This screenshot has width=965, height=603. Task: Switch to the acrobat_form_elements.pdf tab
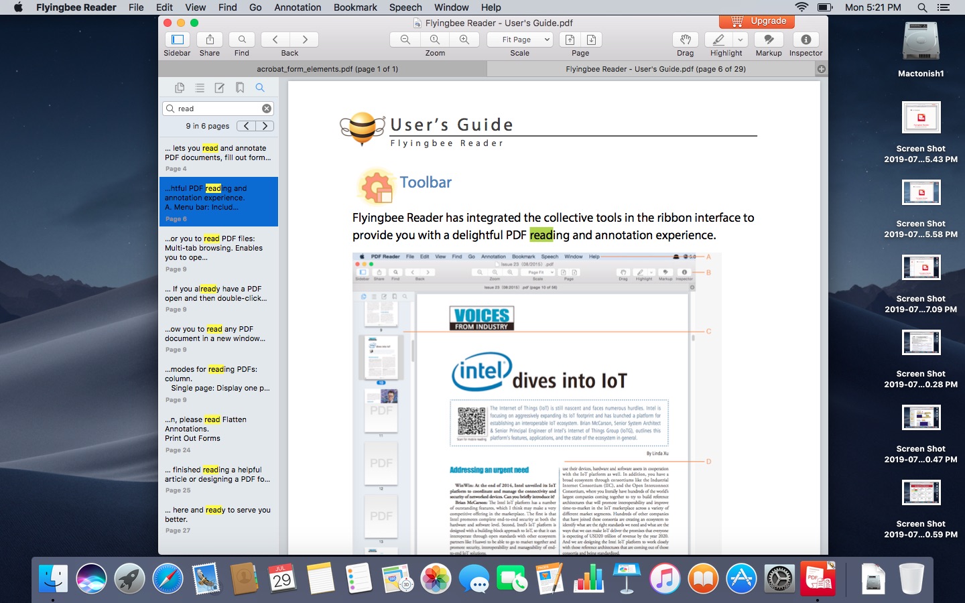click(327, 69)
